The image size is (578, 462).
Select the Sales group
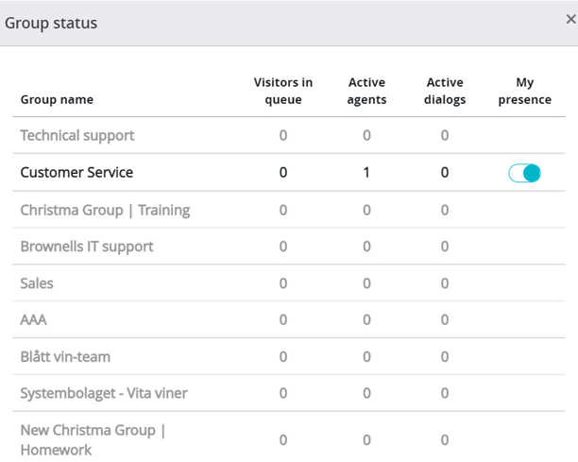click(x=37, y=283)
